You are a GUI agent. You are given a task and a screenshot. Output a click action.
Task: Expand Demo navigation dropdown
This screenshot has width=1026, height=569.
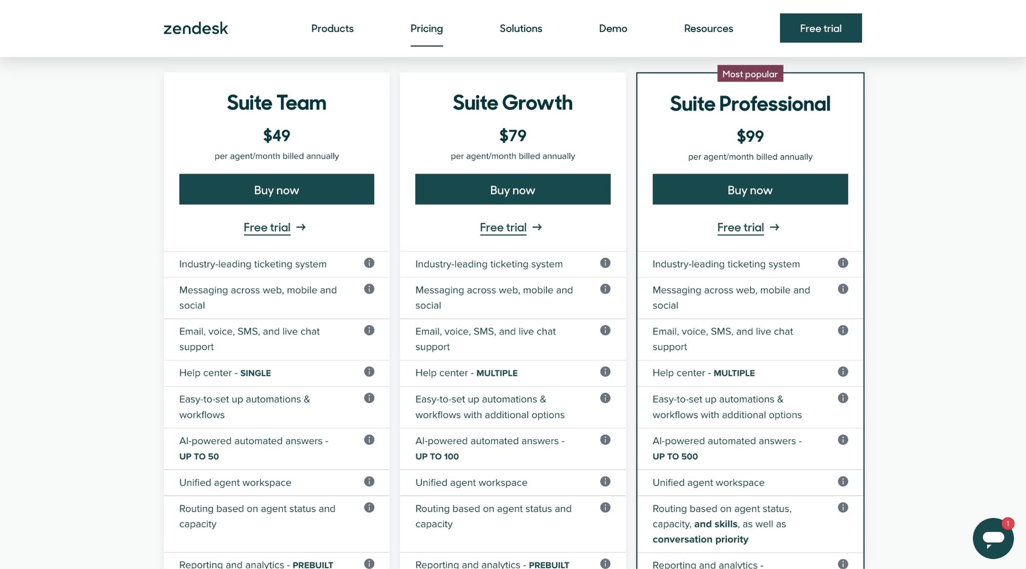613,29
